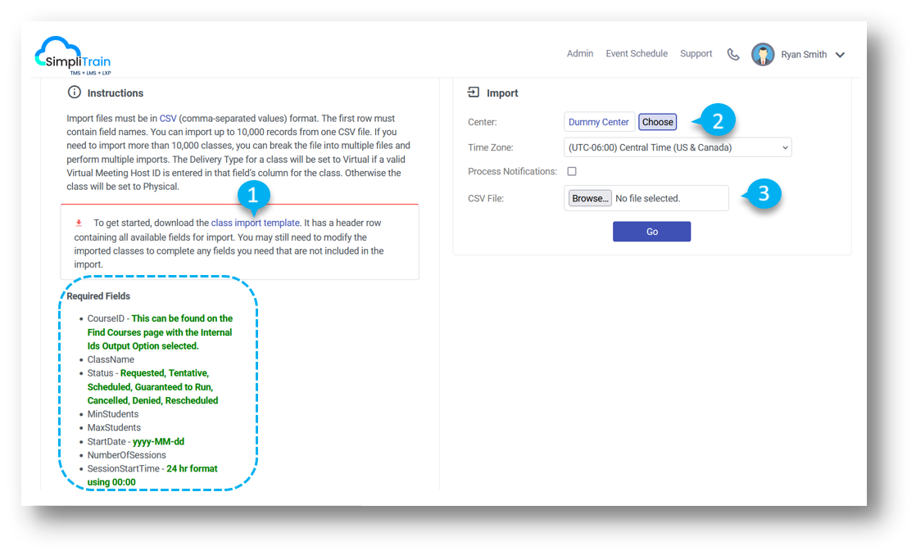Click the numbered callout badge 3
This screenshot has height=555, width=916.
tap(763, 194)
